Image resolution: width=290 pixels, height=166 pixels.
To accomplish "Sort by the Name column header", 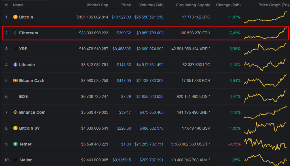I will click(18, 5).
